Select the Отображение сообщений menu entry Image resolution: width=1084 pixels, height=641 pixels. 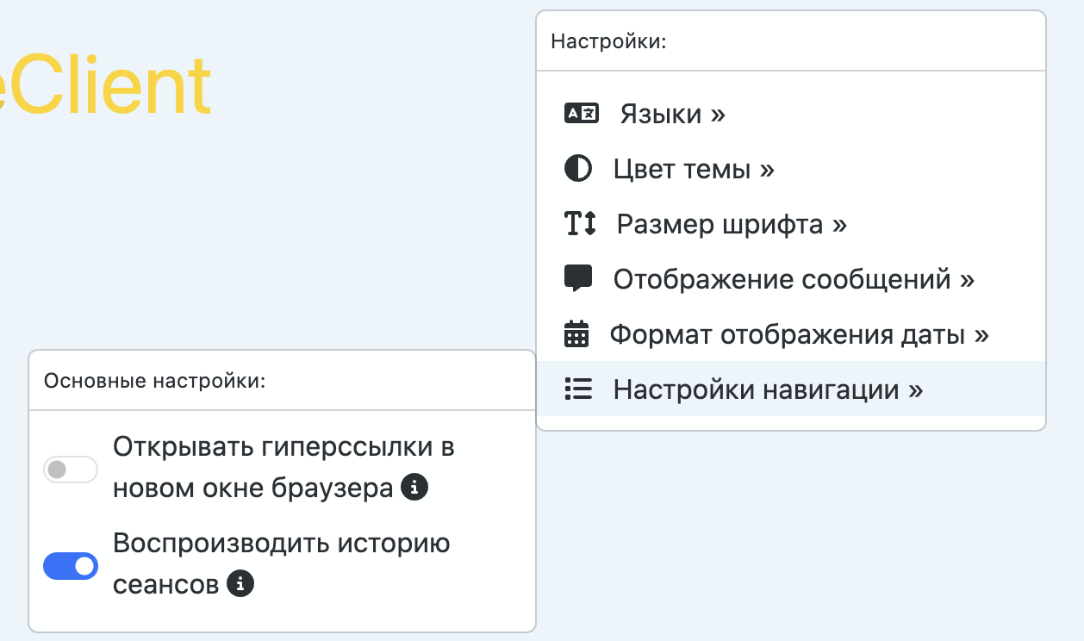tap(794, 278)
